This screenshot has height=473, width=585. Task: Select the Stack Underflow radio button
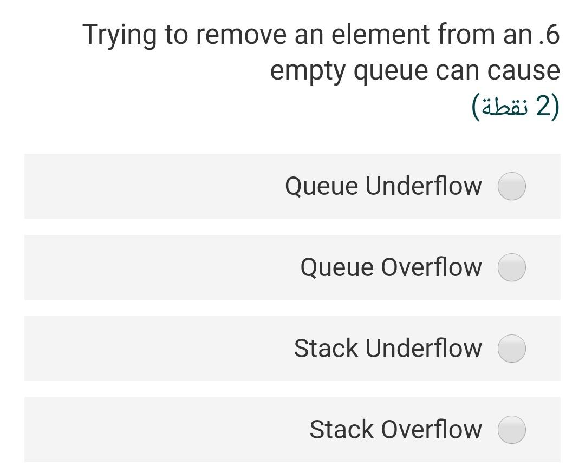[511, 348]
